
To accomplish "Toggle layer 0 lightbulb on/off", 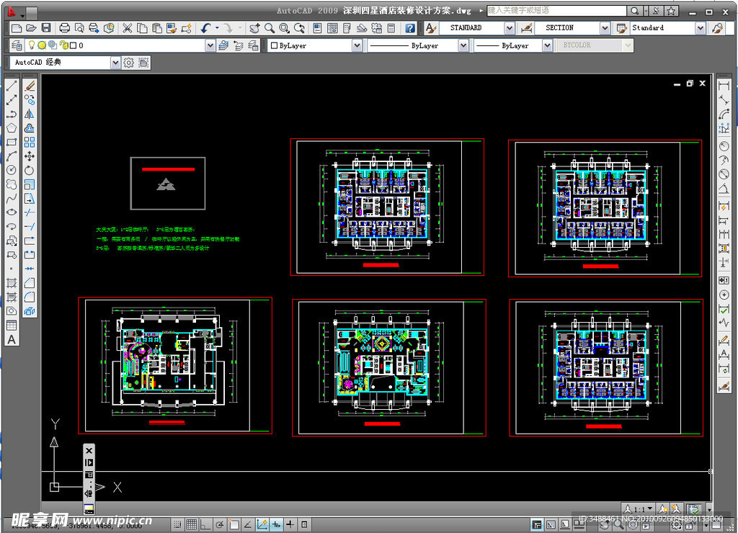I will pos(32,45).
